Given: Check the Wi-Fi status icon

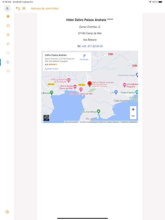Looking at the screenshot, I should tap(150, 2).
